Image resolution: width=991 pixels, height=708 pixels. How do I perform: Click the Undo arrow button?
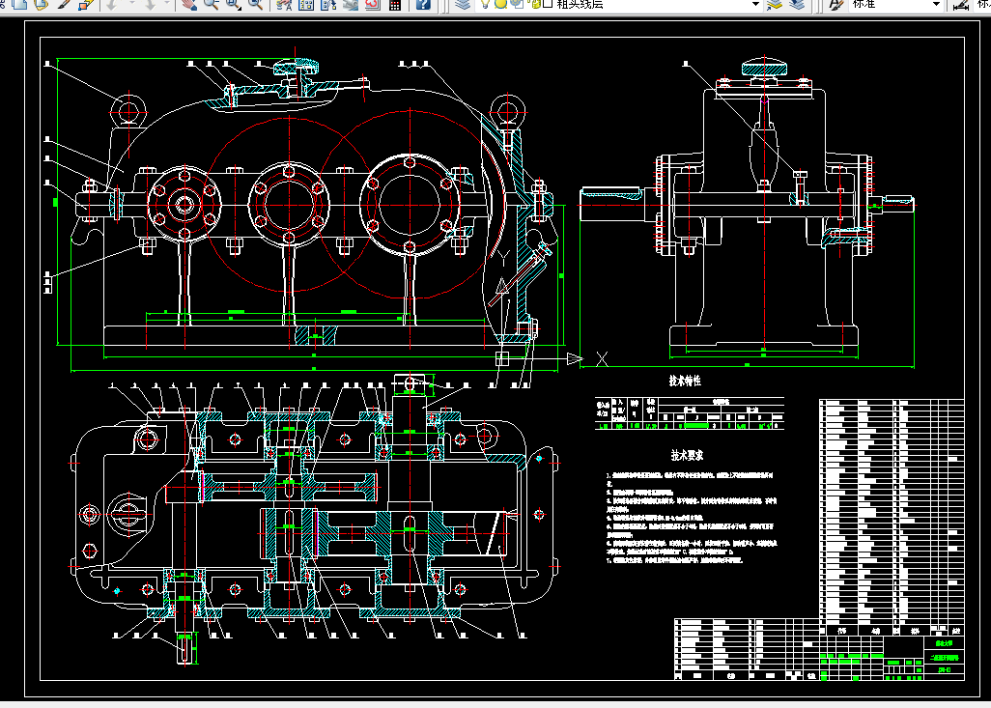111,5
